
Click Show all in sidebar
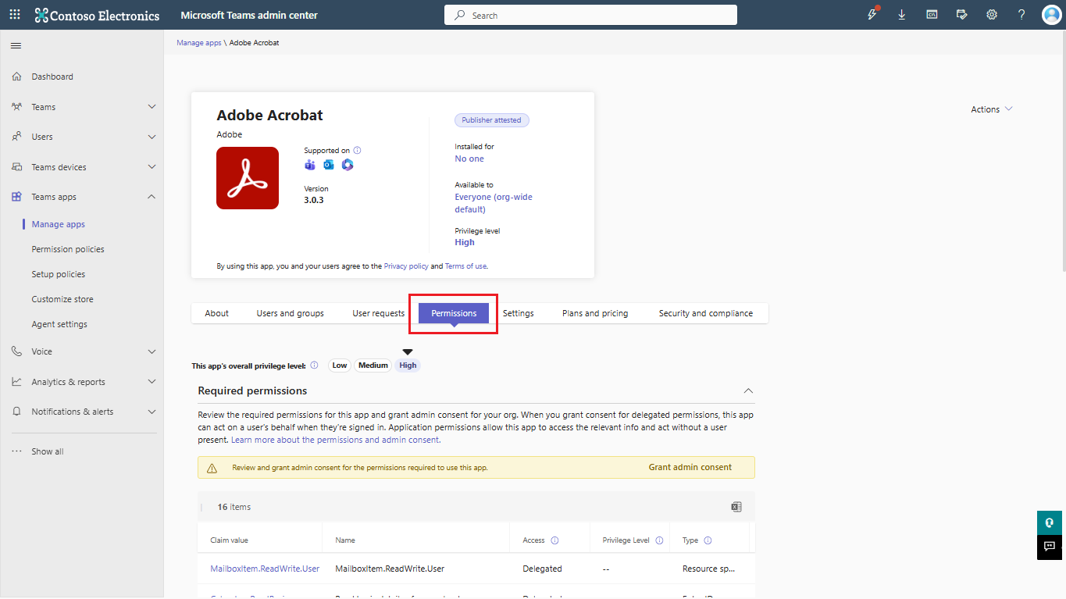click(48, 451)
